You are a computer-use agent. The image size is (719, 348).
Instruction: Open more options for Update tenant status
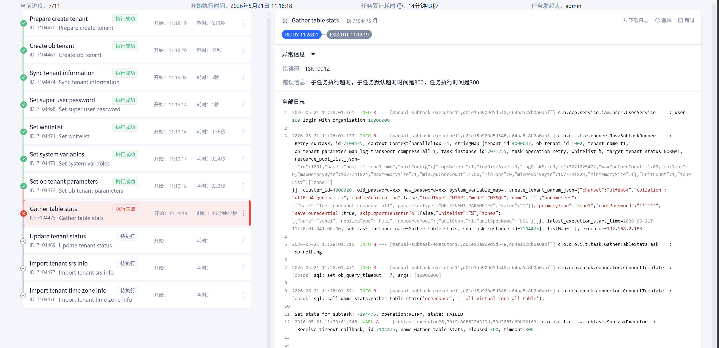coord(243,241)
